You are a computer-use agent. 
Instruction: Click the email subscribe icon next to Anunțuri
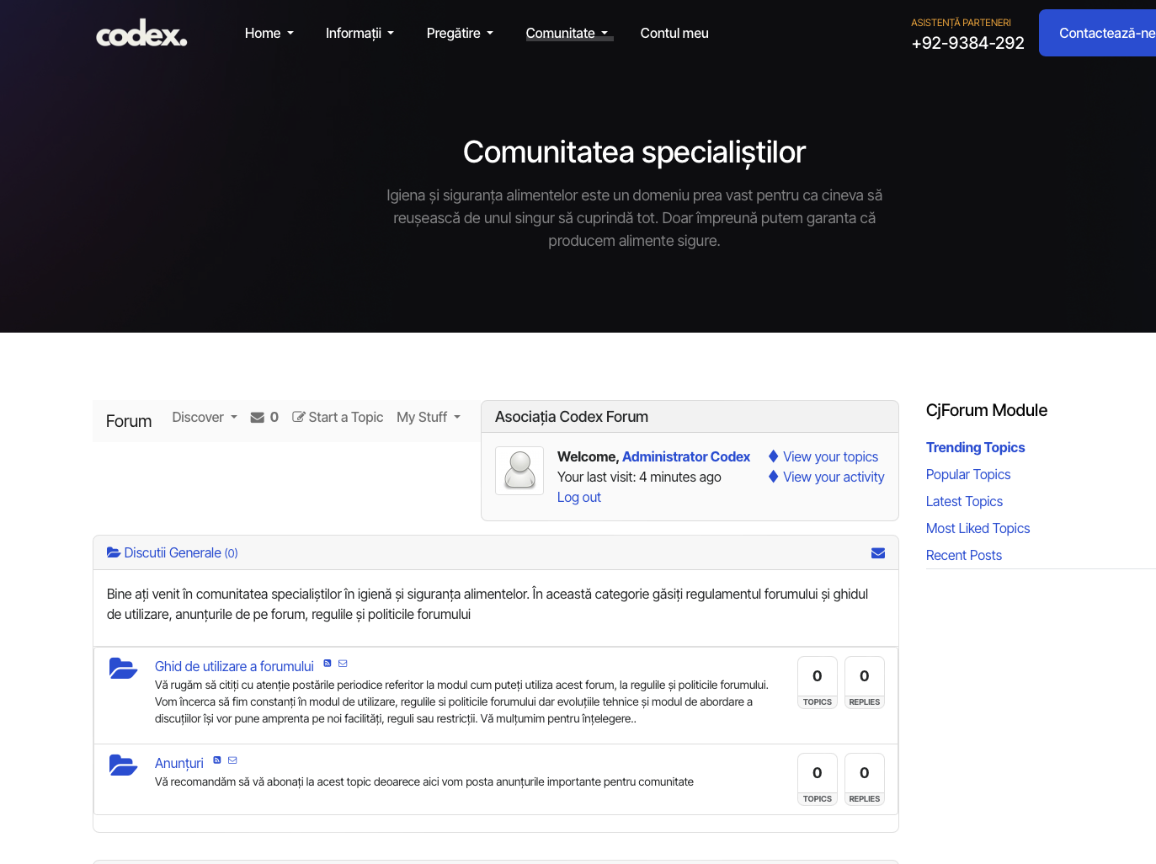click(232, 760)
